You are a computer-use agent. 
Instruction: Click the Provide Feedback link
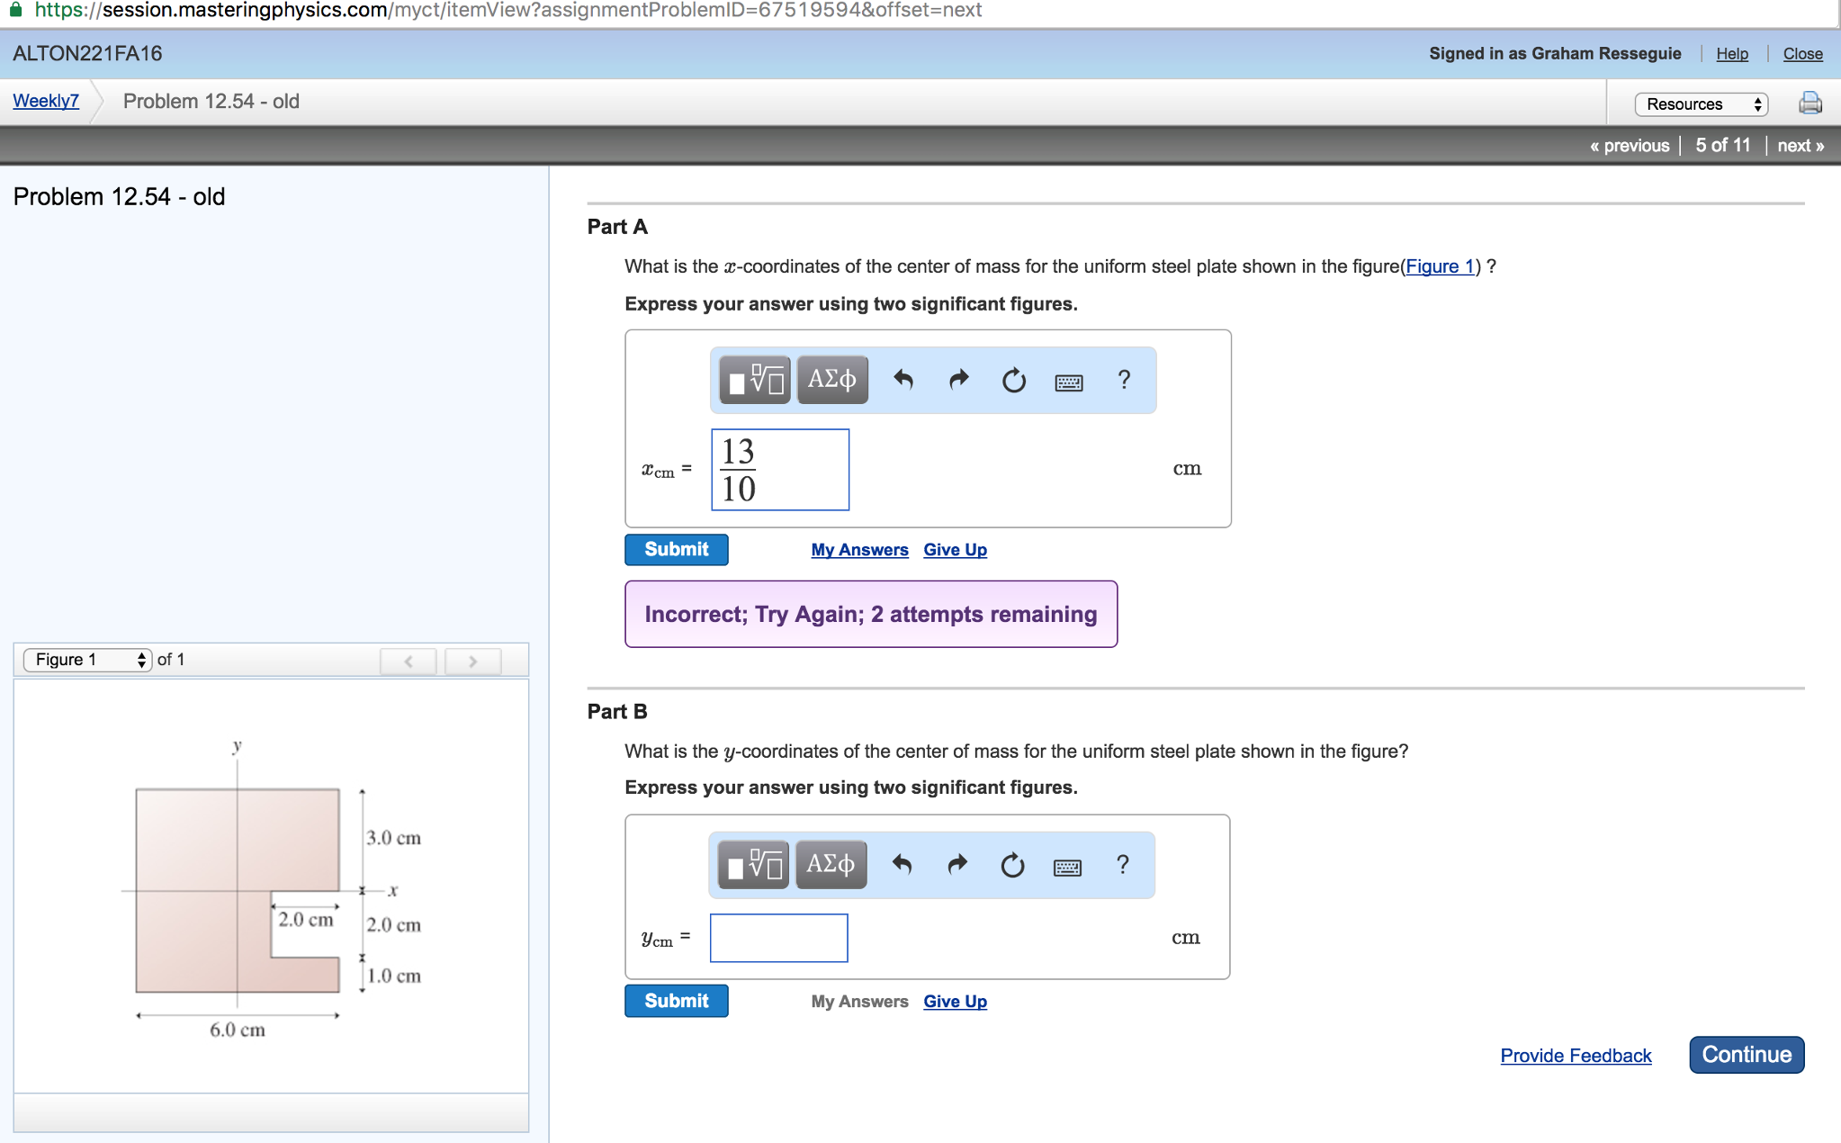coord(1576,1056)
